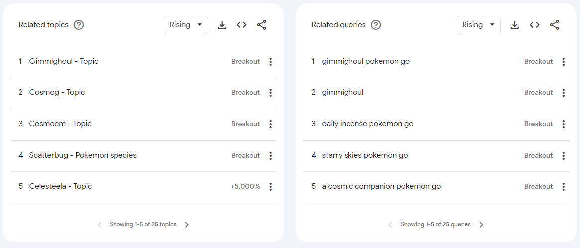Click the starry skies pokemon go query
Screen dimensions: 580x248
point(365,155)
